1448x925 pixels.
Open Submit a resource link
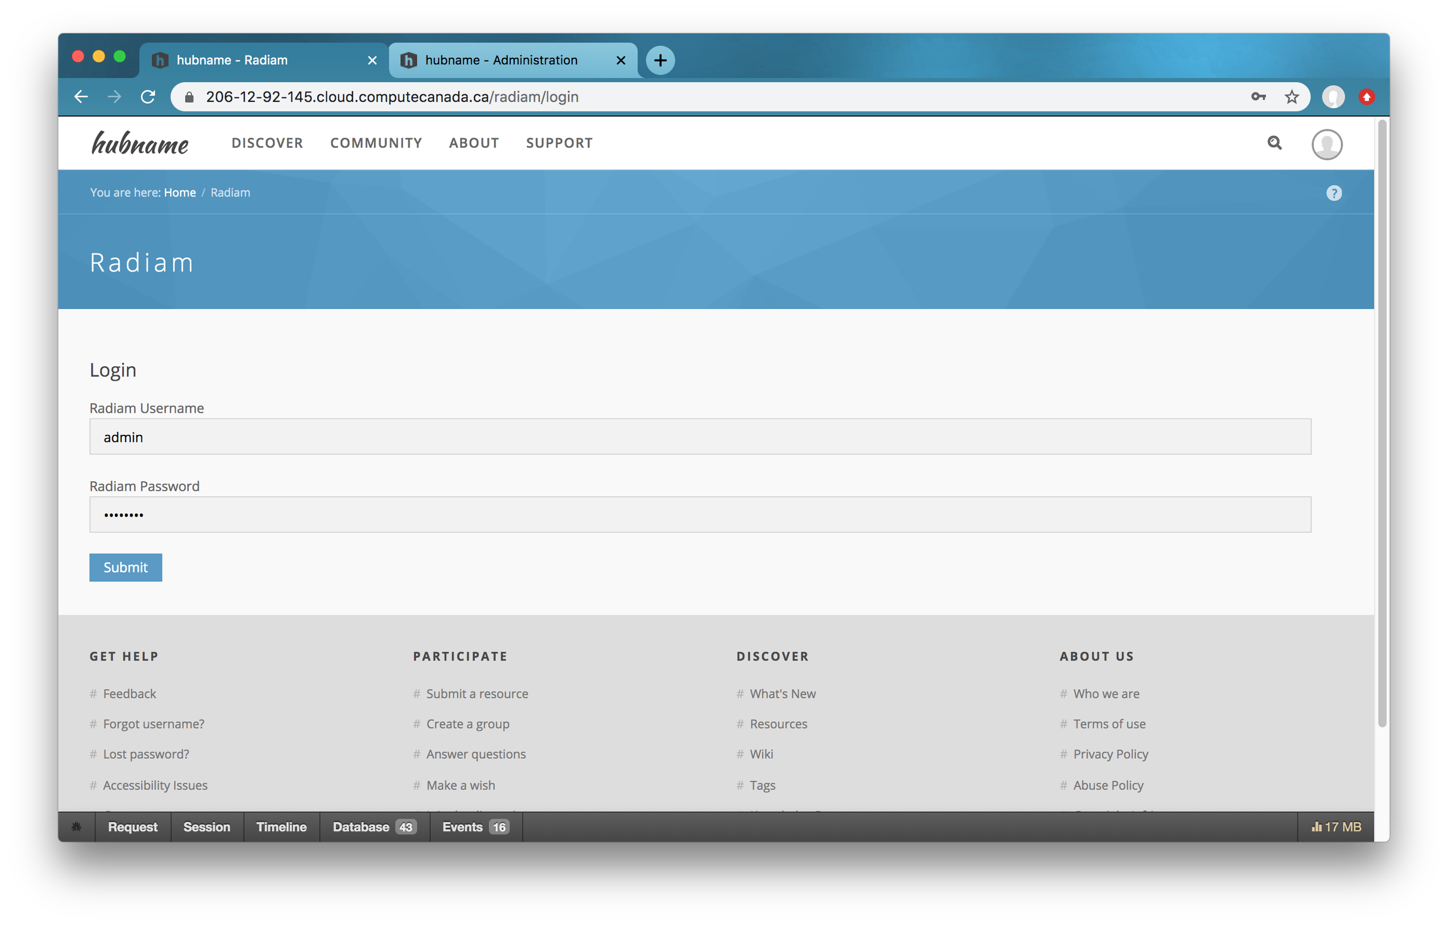478,693
